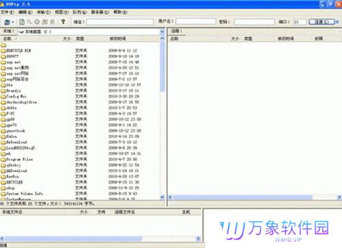The image size is (342, 248).
Task: Expand the site manager icon's dropdown arrow
Action: coord(13,22)
